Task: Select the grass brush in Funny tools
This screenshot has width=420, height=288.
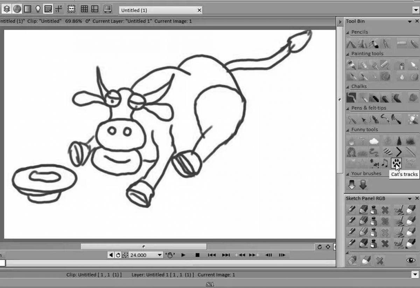Action: [410, 141]
